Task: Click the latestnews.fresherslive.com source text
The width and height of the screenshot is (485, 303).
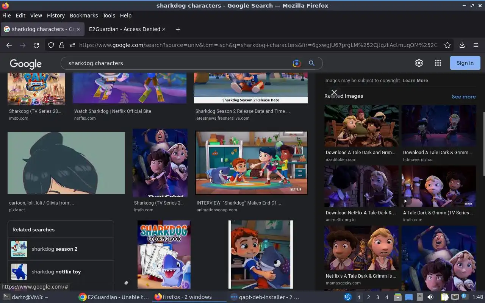Action: pos(222,118)
